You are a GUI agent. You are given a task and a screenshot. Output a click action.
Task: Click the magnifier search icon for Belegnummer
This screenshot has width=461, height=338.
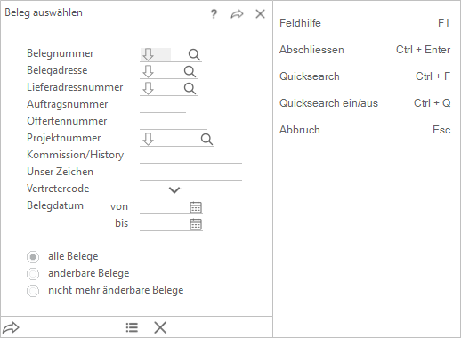[x=194, y=54]
